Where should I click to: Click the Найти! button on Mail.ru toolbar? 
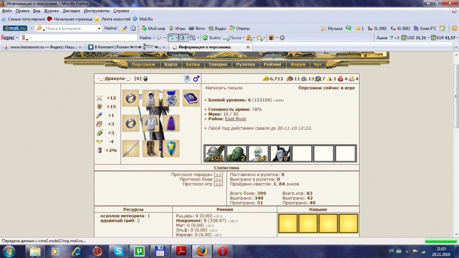(110, 29)
